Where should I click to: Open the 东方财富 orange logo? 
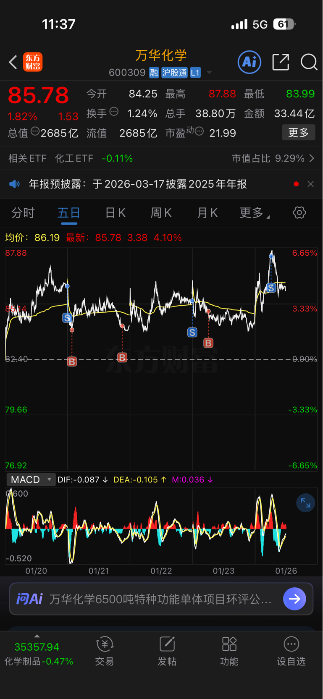pos(33,62)
